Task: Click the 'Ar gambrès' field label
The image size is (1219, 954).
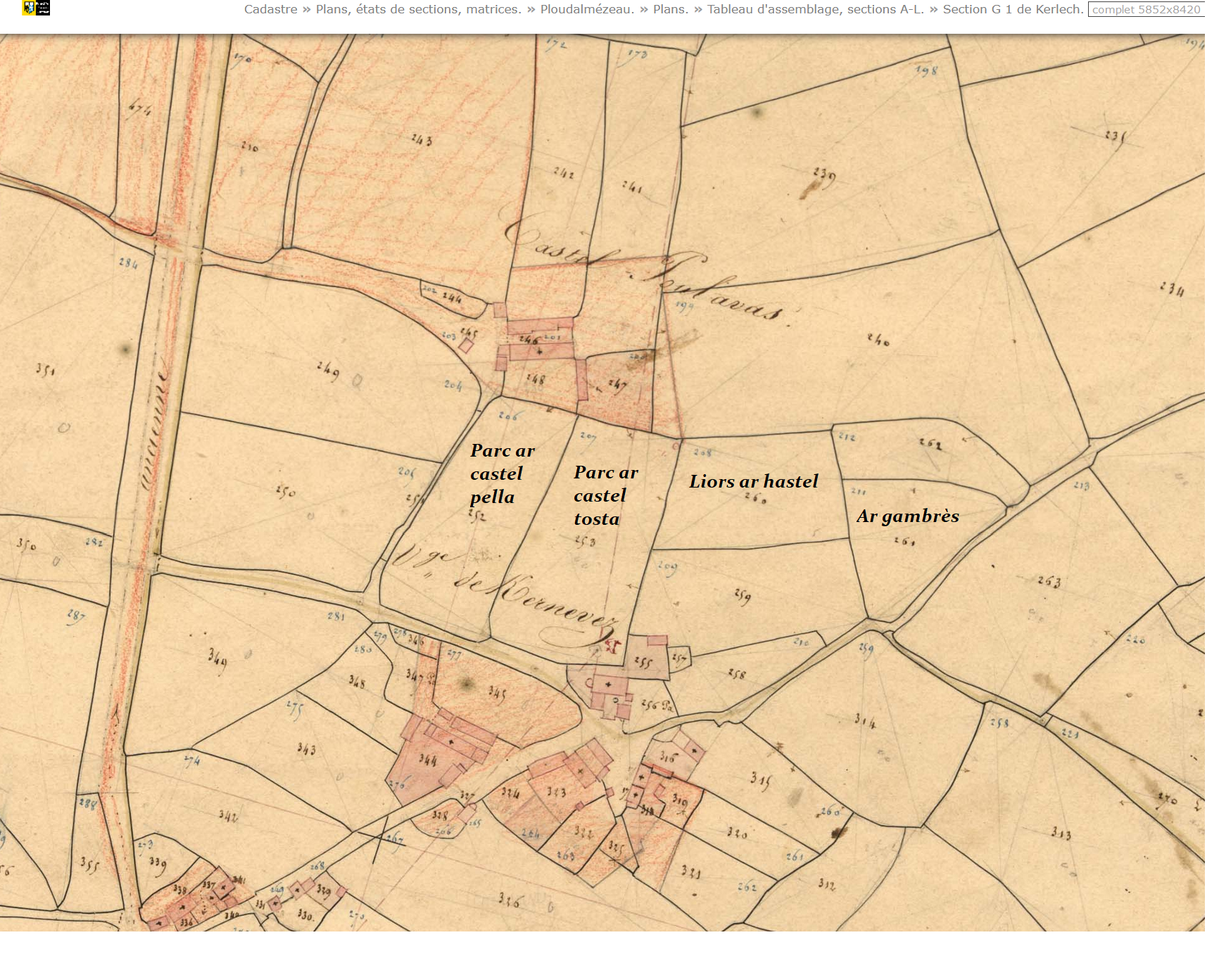Action: 908,516
